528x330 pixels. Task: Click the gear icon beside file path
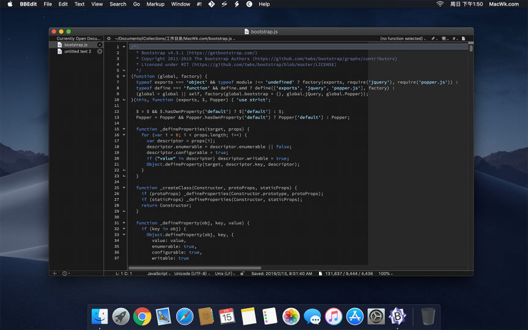pyautogui.click(x=109, y=38)
